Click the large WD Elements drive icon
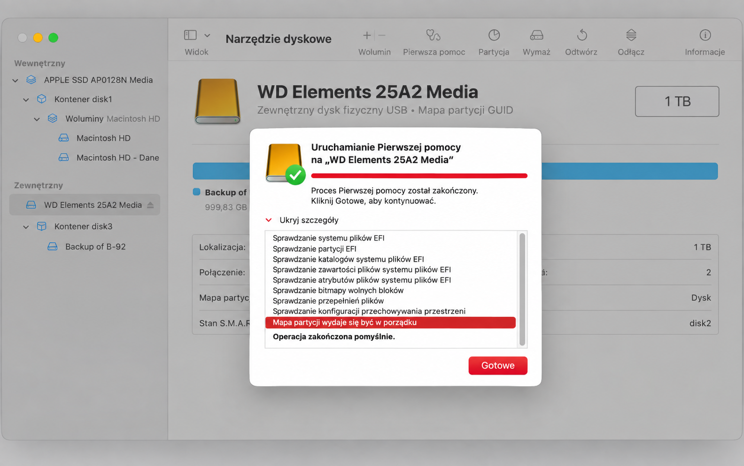The image size is (744, 466). click(x=217, y=101)
